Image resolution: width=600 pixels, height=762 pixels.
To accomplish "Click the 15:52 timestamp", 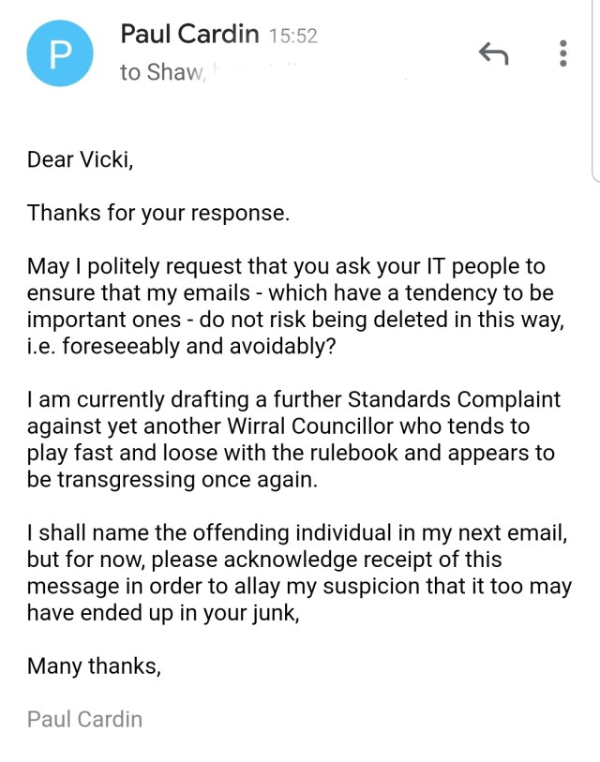I will tap(292, 37).
